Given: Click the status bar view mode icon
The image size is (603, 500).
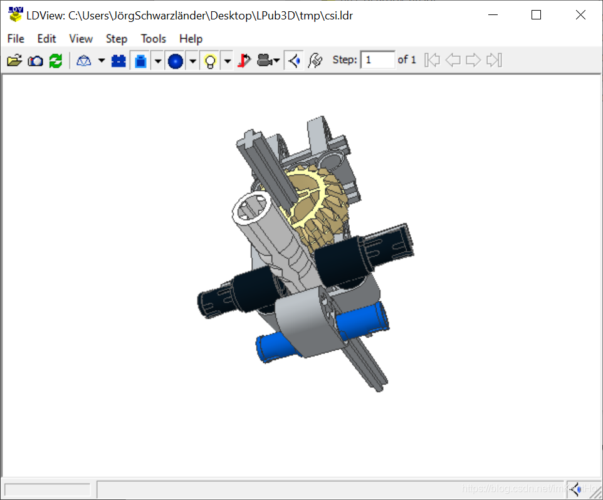Looking at the screenshot, I should pos(576,489).
